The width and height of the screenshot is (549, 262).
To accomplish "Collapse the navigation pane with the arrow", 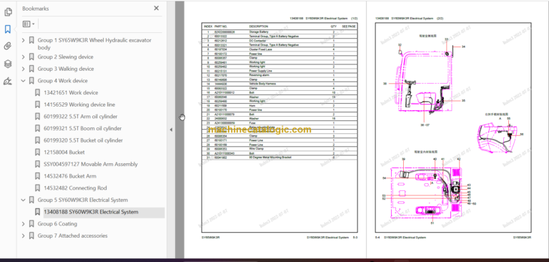I will pos(171,130).
